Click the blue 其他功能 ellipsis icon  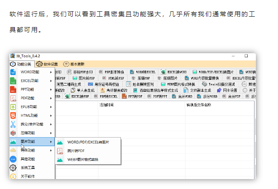coord(13,159)
